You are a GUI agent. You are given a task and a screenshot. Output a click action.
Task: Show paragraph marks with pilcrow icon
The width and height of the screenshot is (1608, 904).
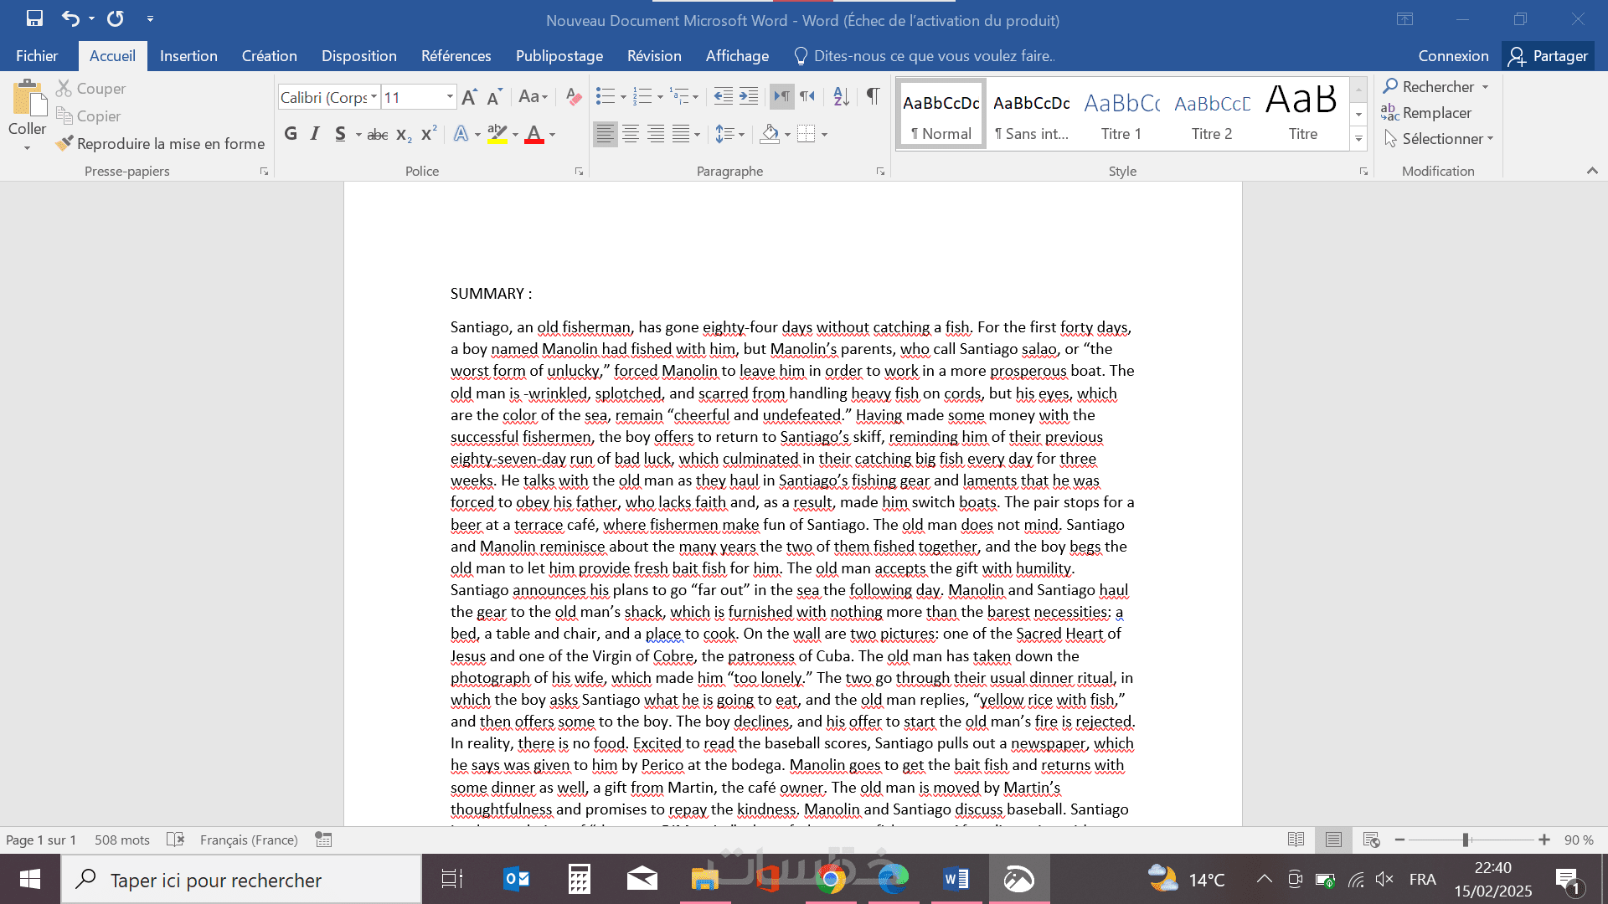click(x=873, y=97)
